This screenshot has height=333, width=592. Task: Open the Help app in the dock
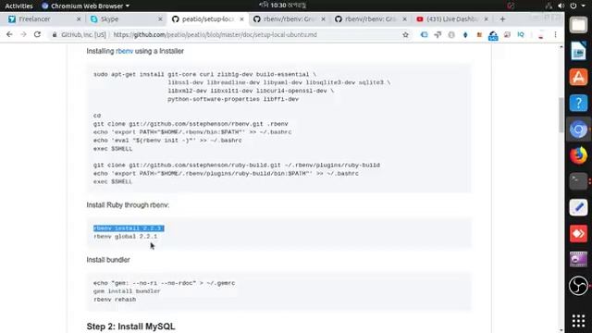[x=578, y=103]
